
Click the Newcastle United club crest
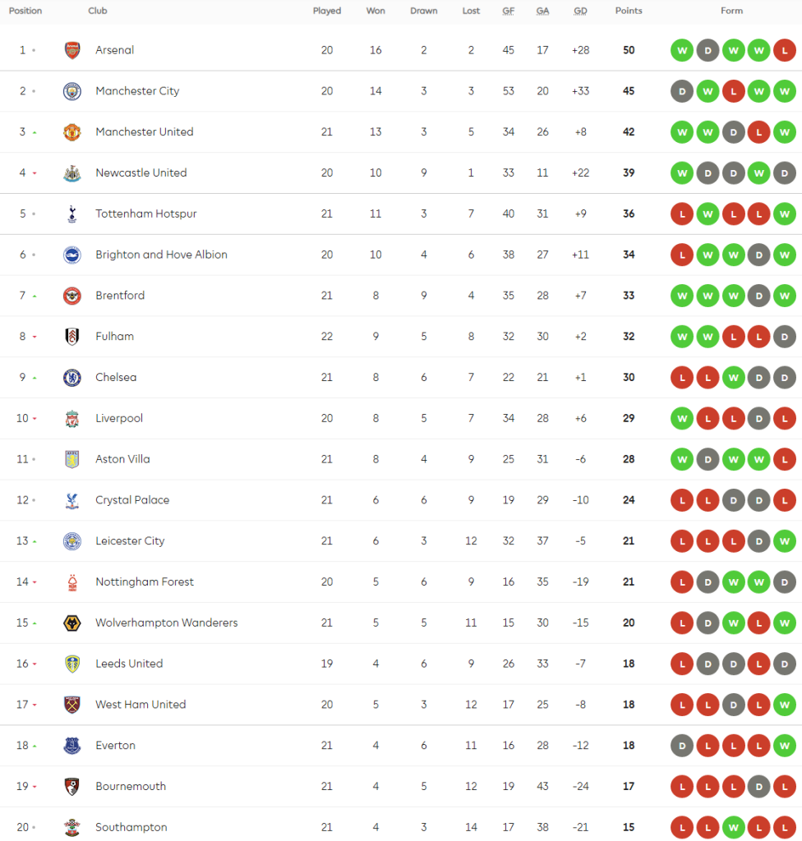72,173
